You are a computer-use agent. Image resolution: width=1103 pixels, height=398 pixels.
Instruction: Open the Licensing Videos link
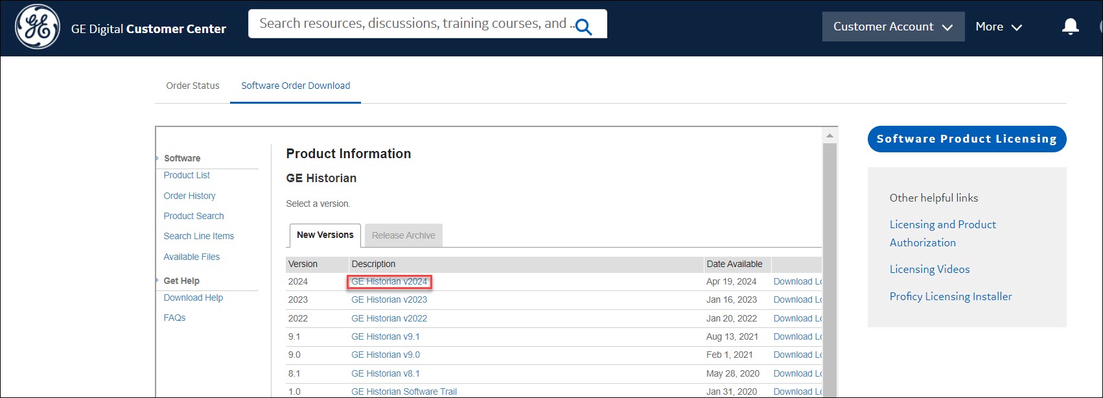(x=929, y=269)
